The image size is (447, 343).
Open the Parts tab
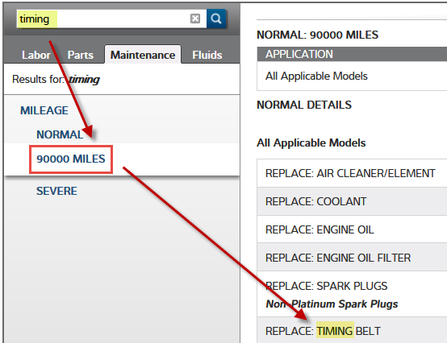pyautogui.click(x=81, y=55)
